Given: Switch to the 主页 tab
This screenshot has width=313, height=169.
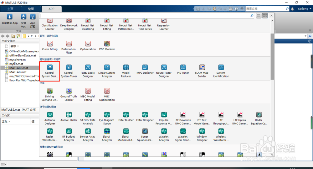Looking at the screenshot, I should coord(10,9).
